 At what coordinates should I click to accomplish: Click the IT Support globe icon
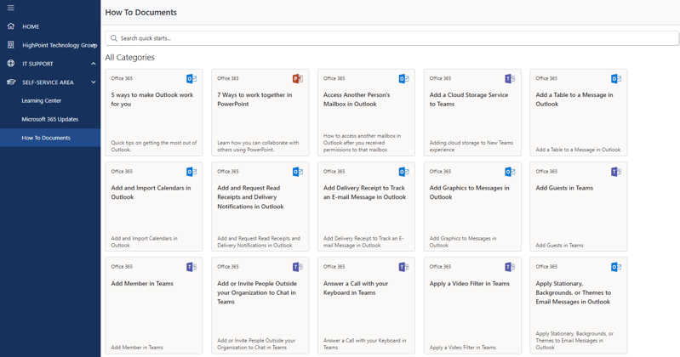point(11,64)
